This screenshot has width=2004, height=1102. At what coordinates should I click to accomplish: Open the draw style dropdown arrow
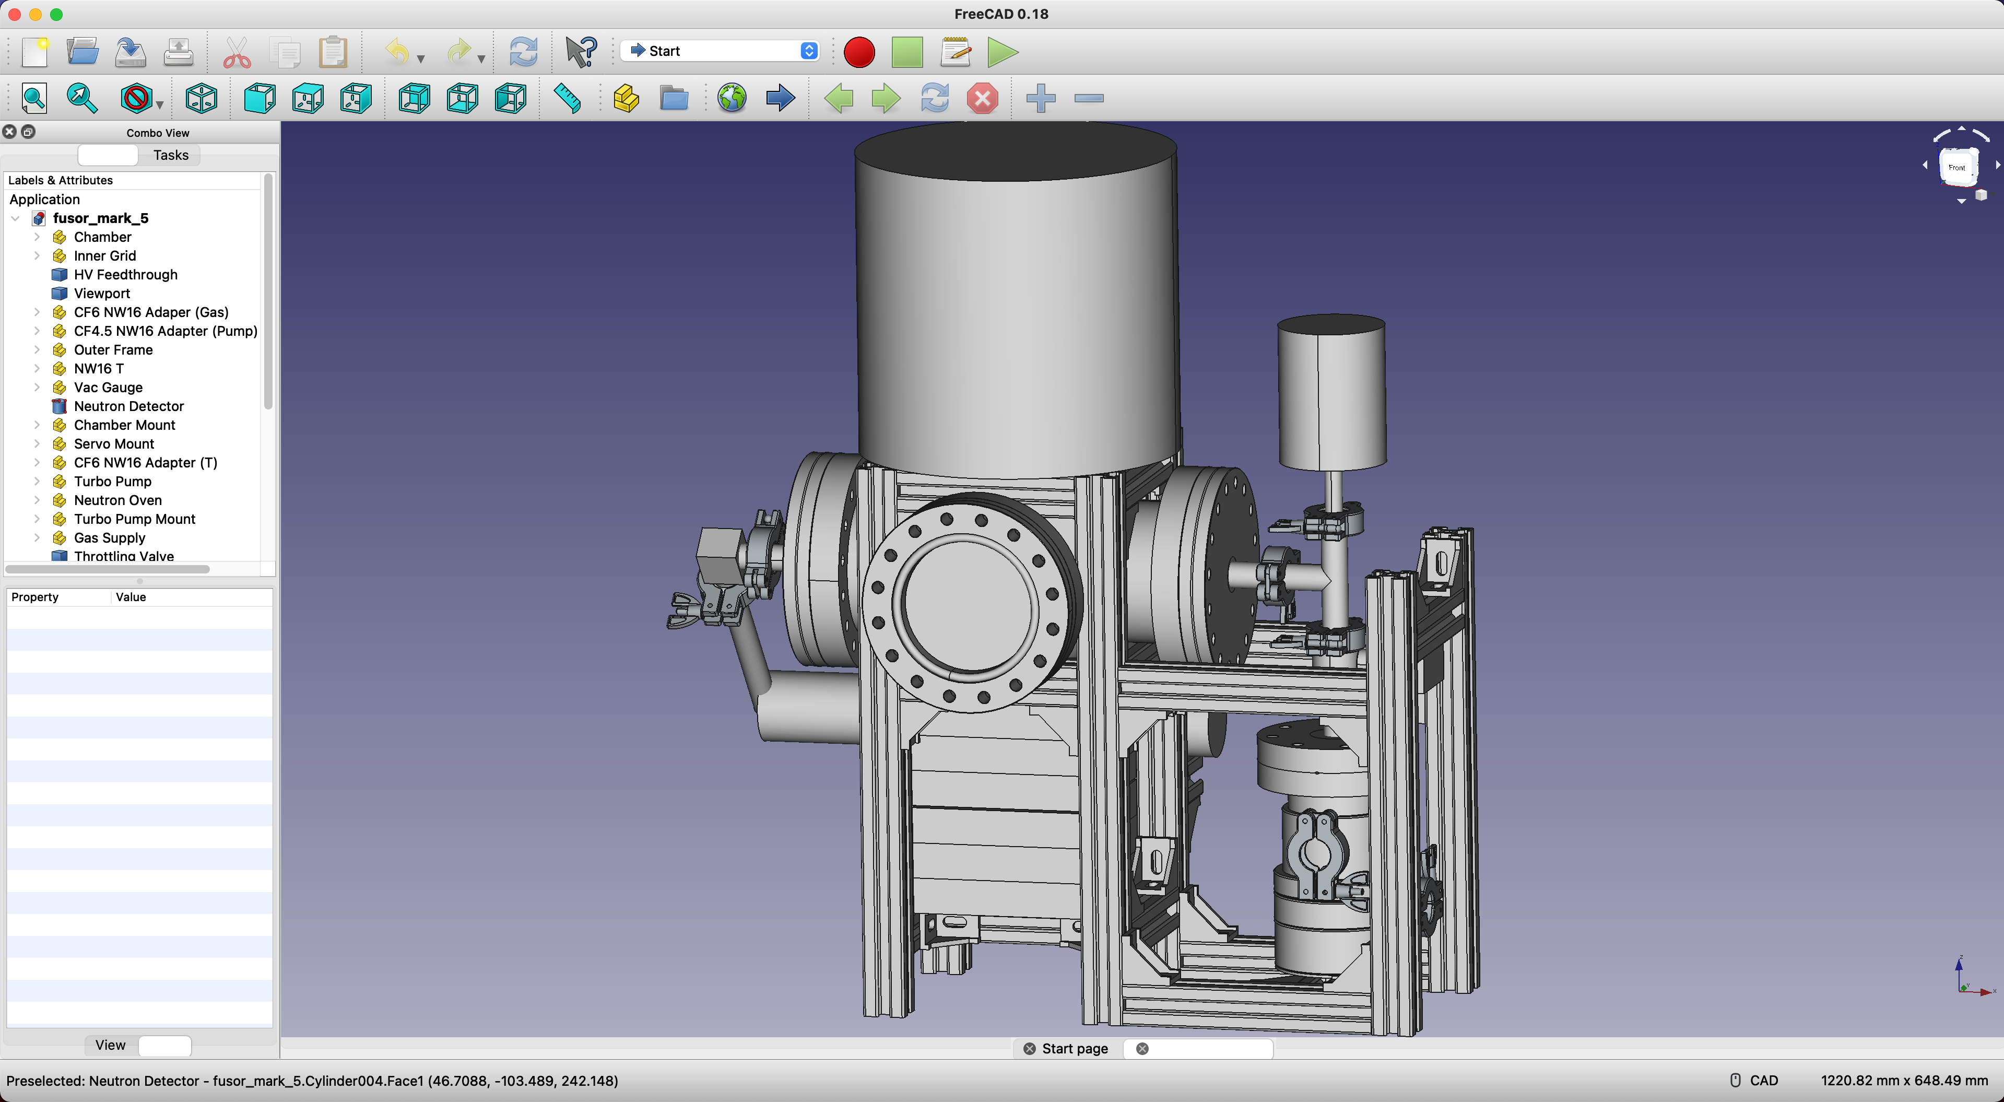tap(159, 104)
